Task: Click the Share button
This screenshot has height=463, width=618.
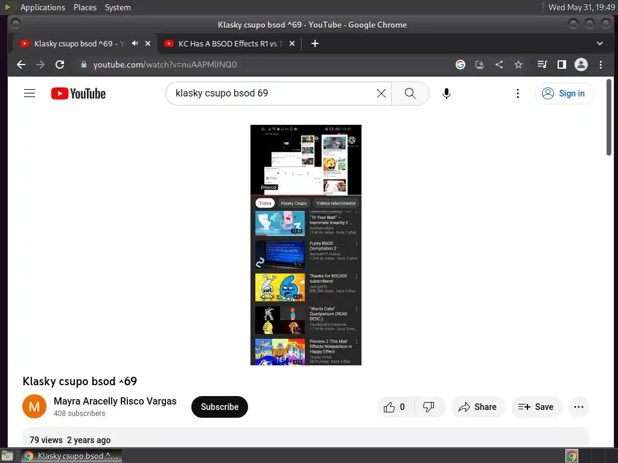Action: pyautogui.click(x=478, y=407)
